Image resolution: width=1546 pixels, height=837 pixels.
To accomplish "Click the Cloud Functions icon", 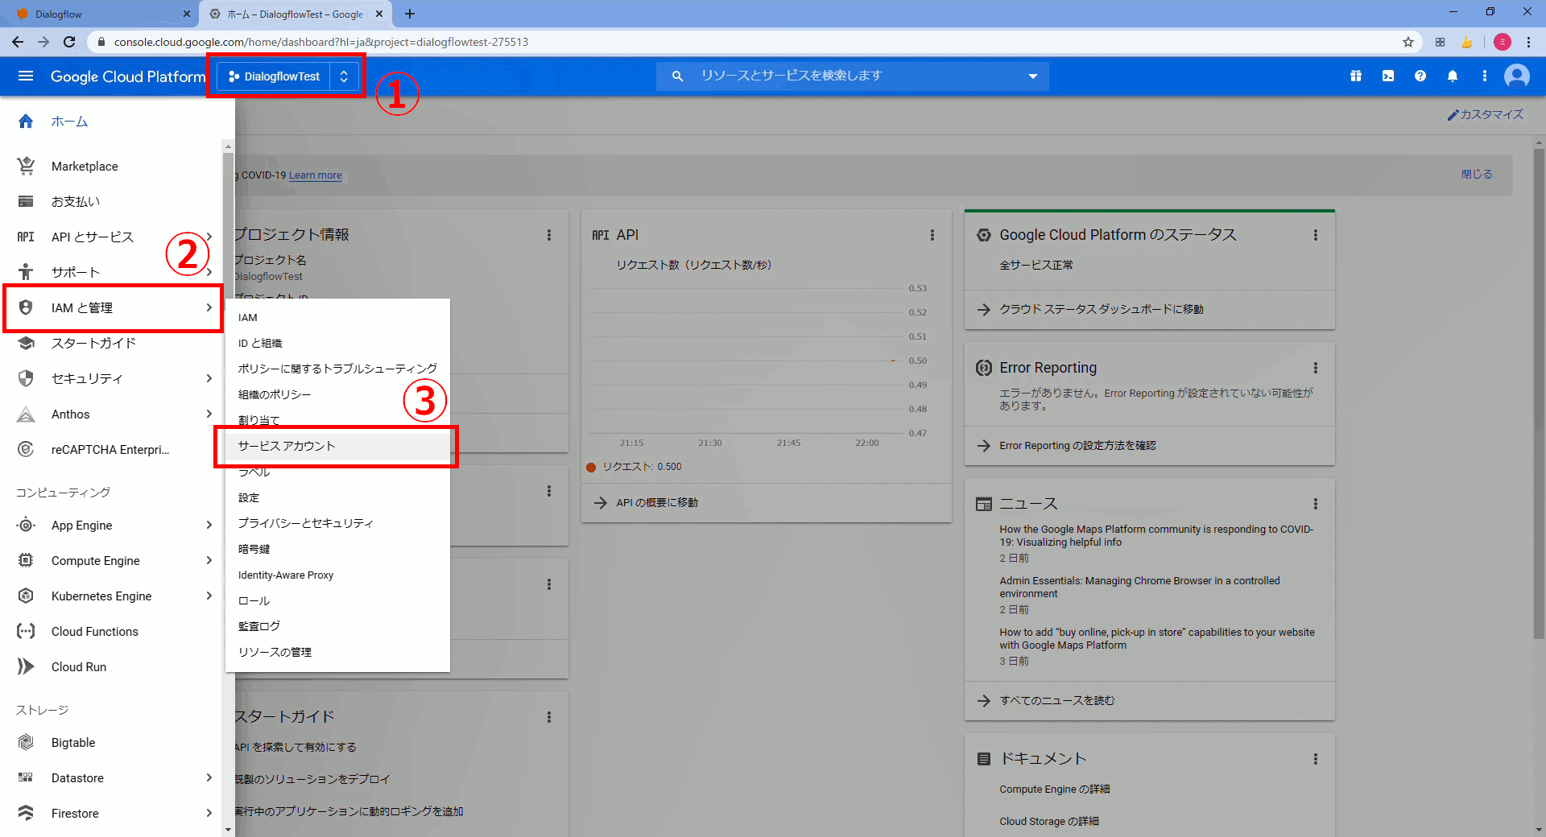I will (26, 631).
